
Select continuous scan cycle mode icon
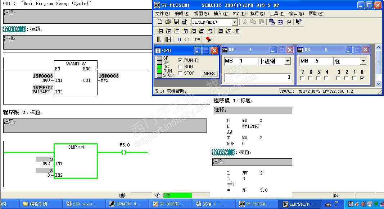[168, 40]
